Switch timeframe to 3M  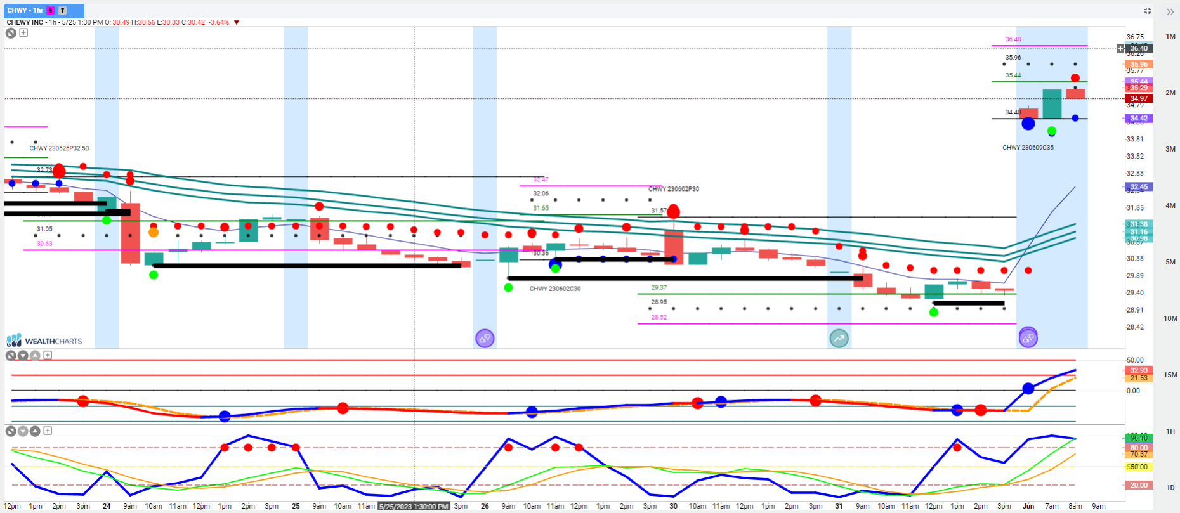(1170, 149)
